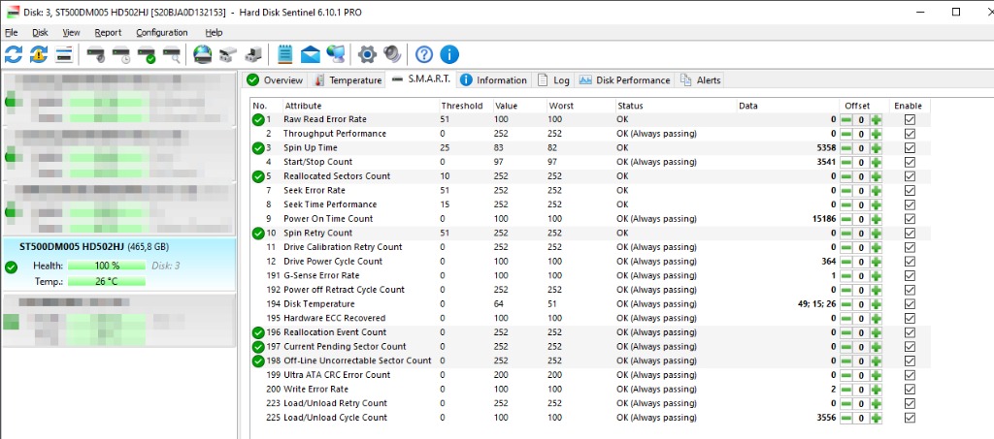The width and height of the screenshot is (994, 439).
Task: Toggle Enable checkbox for Spin Up Time
Action: point(910,148)
